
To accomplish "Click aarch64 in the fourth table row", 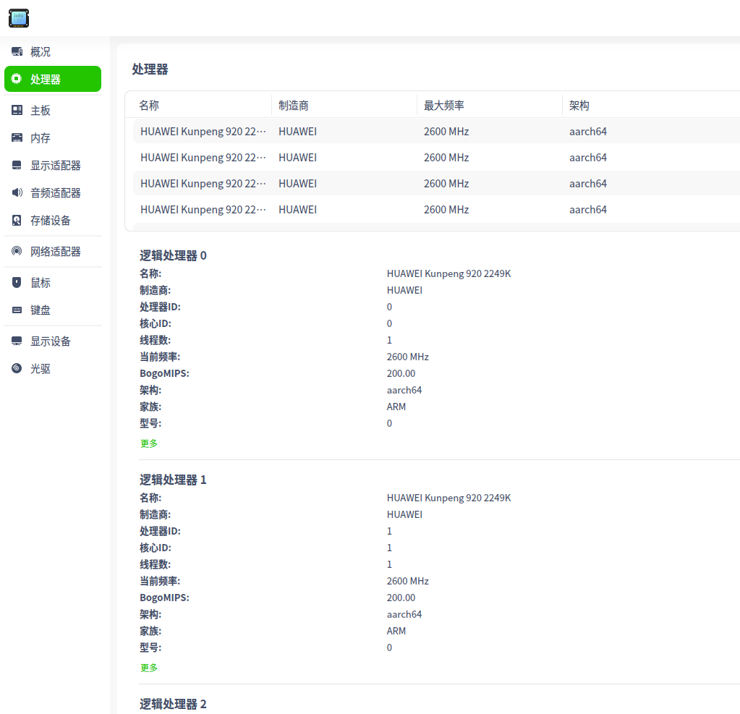I will (587, 209).
